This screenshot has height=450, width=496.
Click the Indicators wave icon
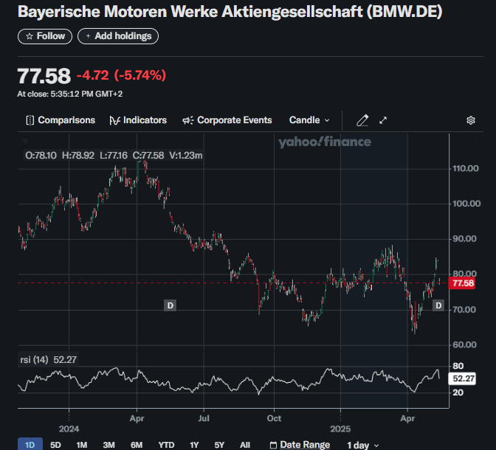[x=114, y=120]
